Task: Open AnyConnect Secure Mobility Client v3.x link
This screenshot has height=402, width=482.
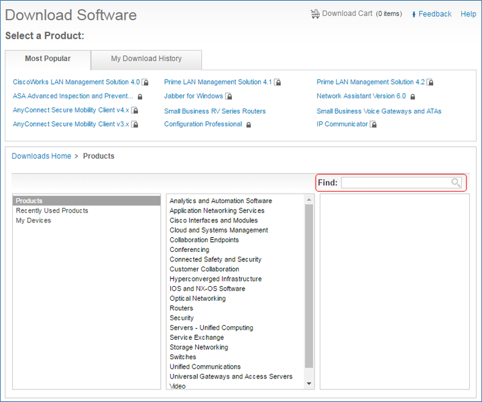Action: tap(70, 124)
